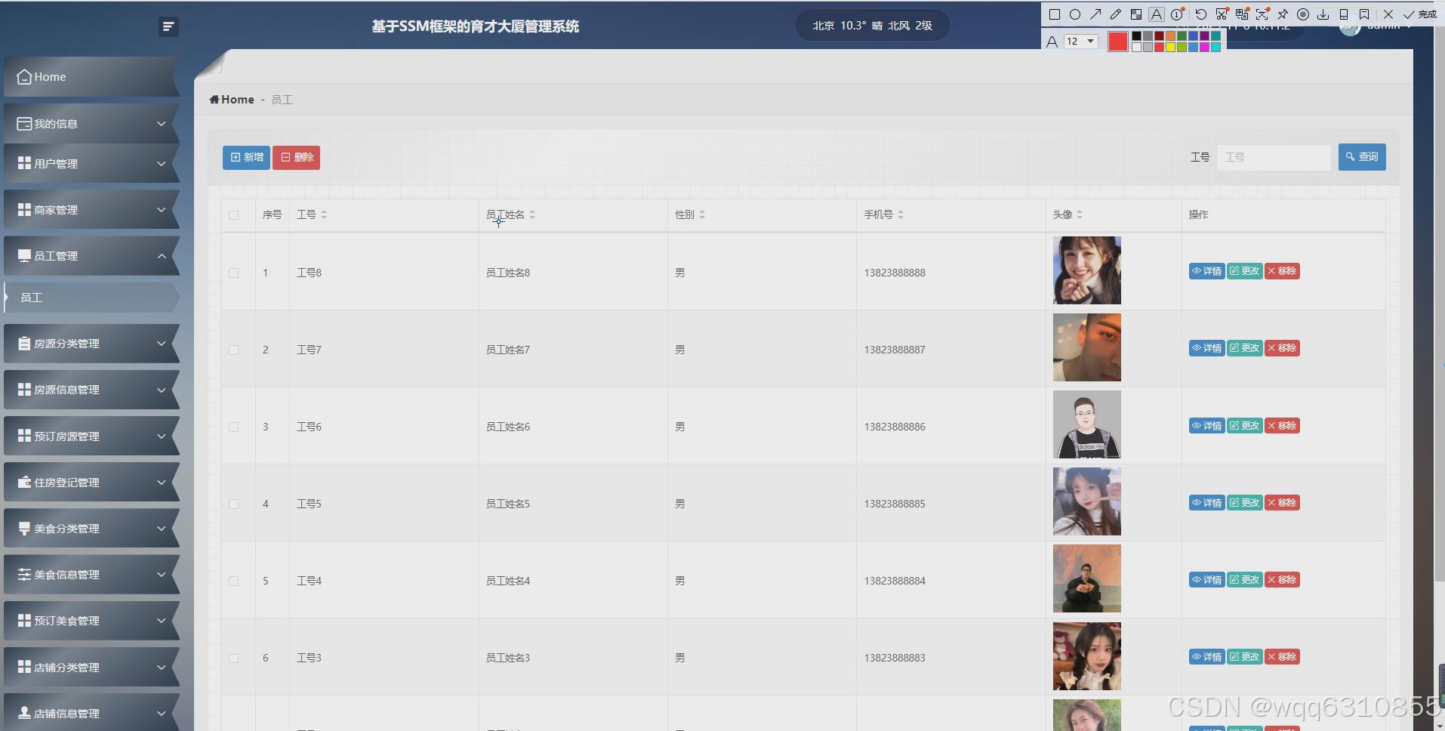
Task: Pick the black color swatch
Action: (x=1136, y=35)
